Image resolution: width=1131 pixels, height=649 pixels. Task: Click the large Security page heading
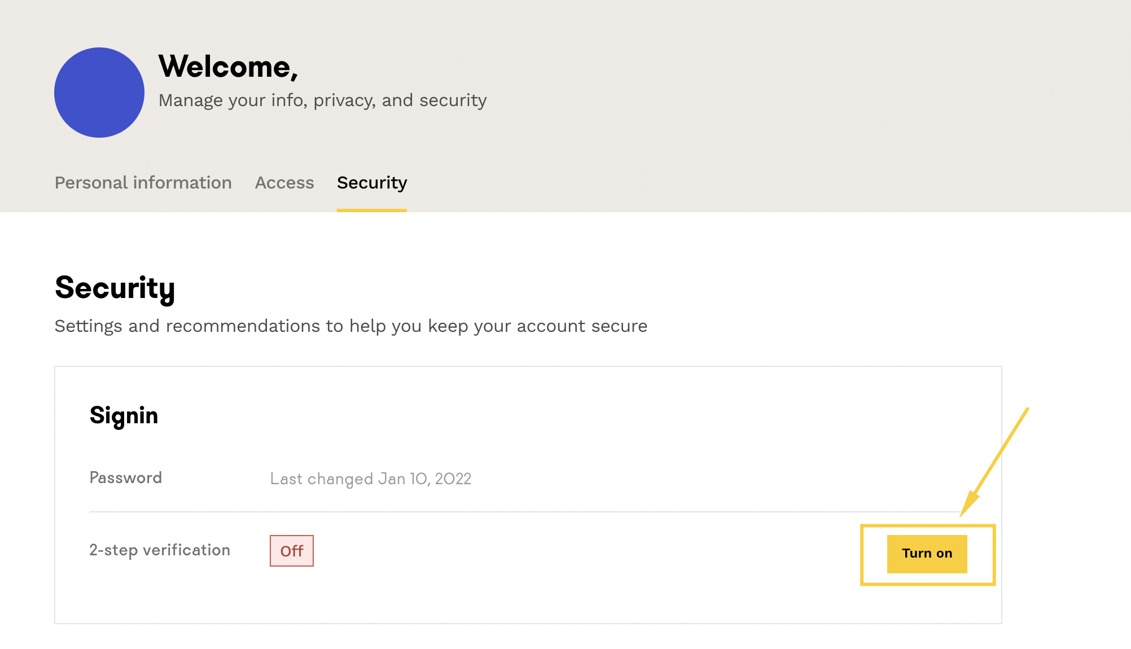(x=115, y=288)
